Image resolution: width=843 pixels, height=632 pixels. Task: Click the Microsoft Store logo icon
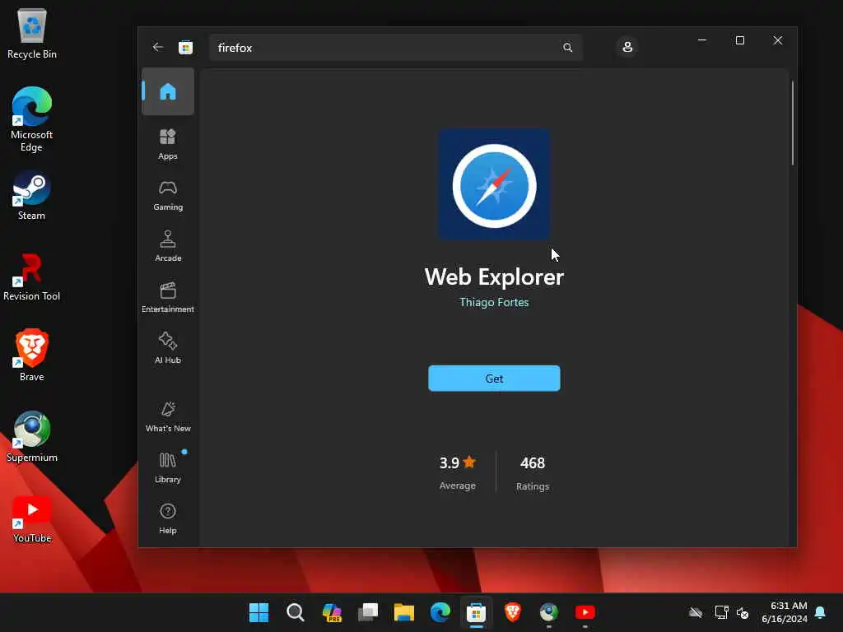pyautogui.click(x=185, y=47)
